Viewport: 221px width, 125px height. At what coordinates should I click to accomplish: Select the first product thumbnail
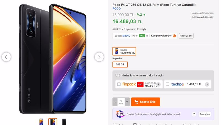coord(41,122)
